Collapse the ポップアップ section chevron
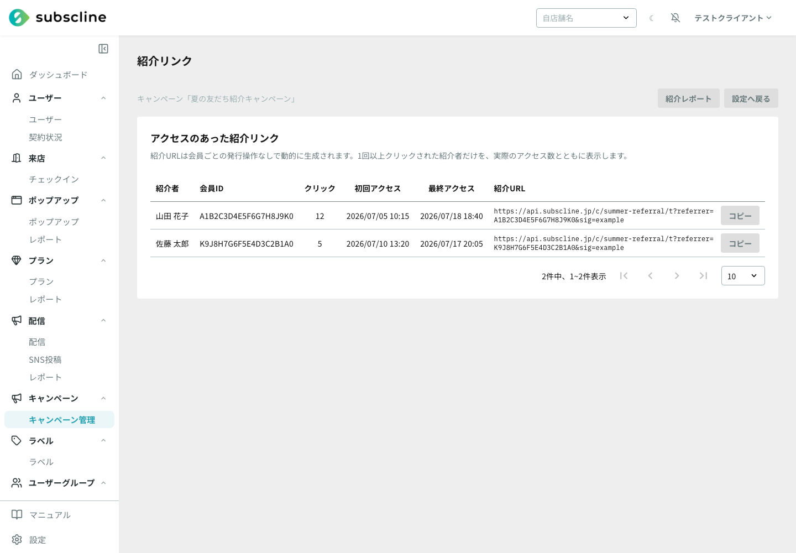The height and width of the screenshot is (553, 796). click(x=103, y=200)
